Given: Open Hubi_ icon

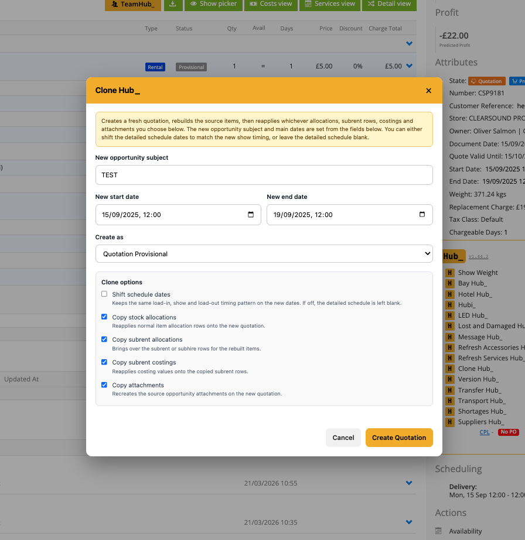Looking at the screenshot, I should (449, 305).
